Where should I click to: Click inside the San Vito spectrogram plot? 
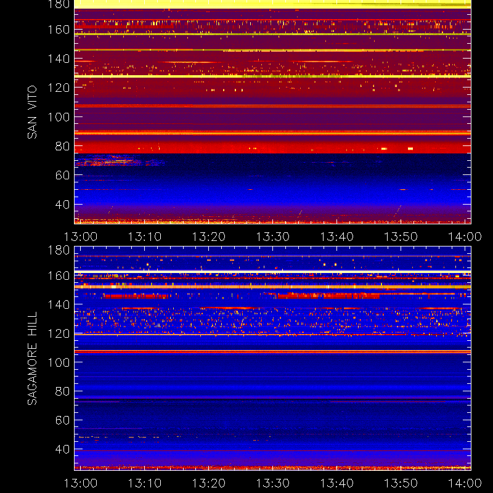(x=272, y=112)
